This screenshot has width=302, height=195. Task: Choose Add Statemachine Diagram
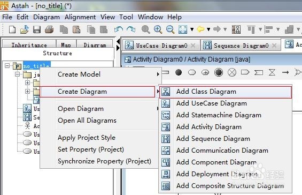tap(226, 115)
